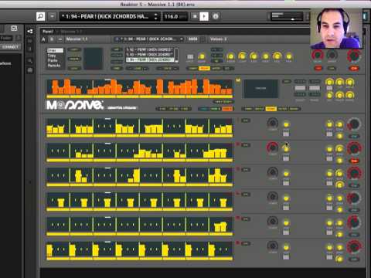Click the yellow M icon beside orange sequencer
The height and width of the screenshot is (278, 371).
click(x=238, y=80)
